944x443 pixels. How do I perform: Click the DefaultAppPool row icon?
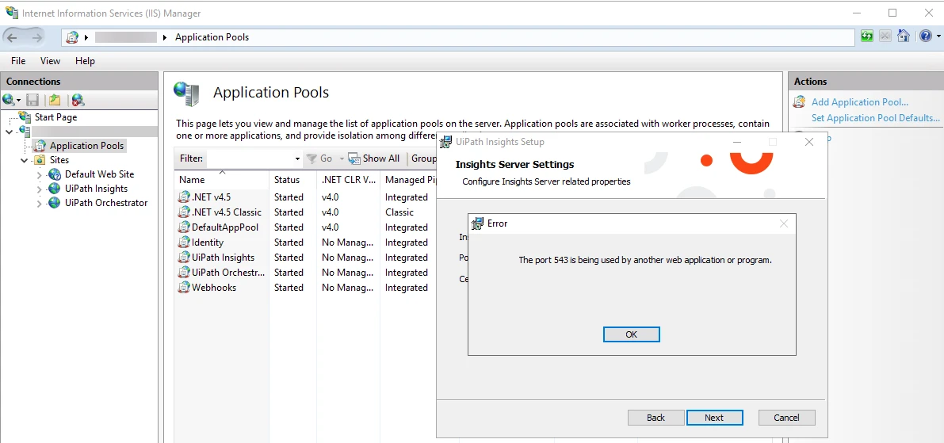pos(184,227)
